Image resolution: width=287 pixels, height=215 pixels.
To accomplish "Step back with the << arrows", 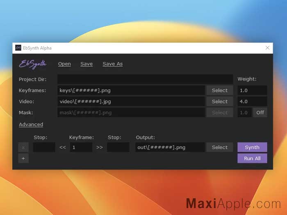I will [x=62, y=147].
